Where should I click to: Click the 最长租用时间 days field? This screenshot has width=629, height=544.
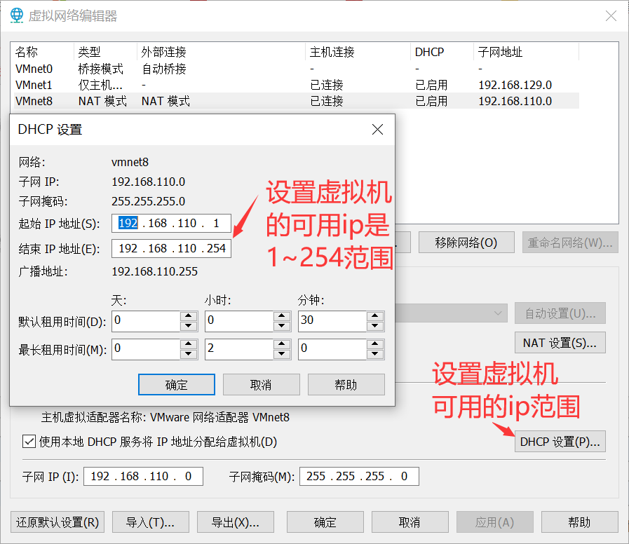click(x=146, y=349)
